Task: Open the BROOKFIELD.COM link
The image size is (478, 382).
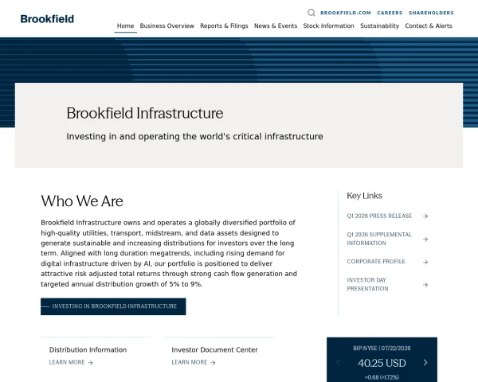Action: click(x=346, y=13)
